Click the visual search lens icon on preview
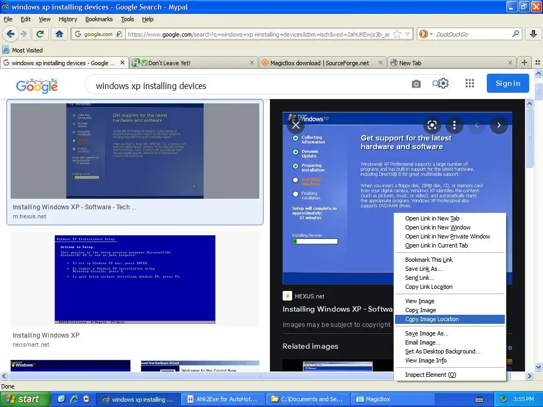Image resolution: width=543 pixels, height=407 pixels. [x=432, y=125]
